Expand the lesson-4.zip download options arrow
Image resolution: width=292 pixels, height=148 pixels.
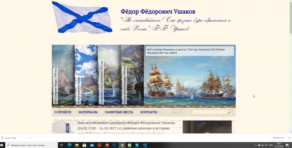tap(30, 138)
